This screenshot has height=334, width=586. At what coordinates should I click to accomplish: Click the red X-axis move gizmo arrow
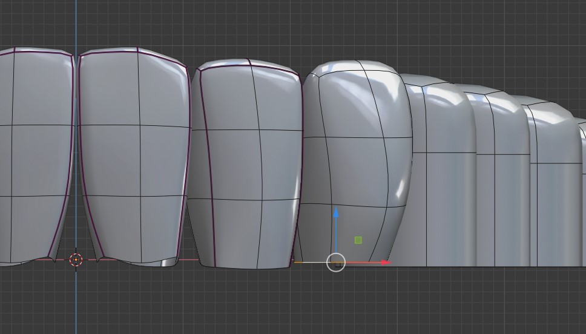coord(386,262)
